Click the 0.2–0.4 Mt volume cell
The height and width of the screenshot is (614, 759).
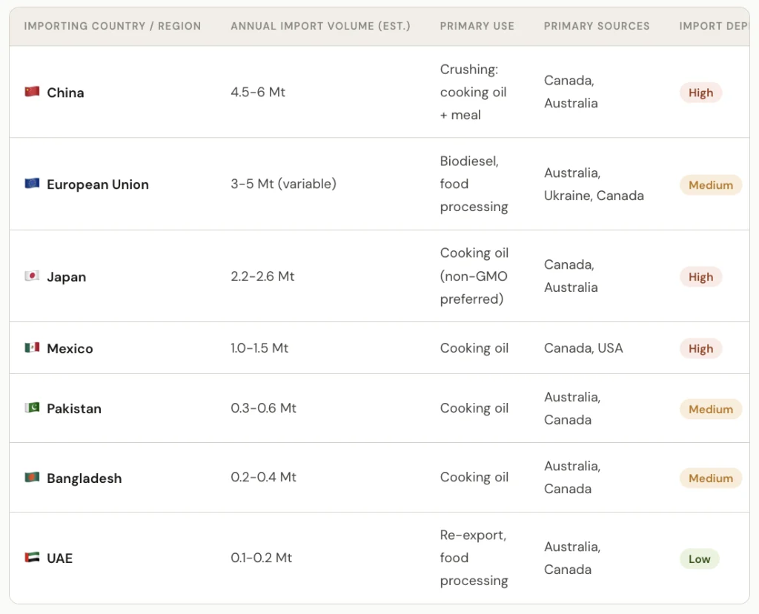(x=263, y=477)
